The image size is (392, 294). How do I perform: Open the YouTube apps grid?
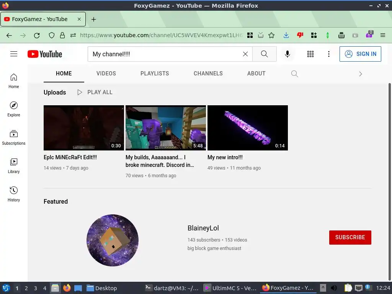click(x=310, y=54)
